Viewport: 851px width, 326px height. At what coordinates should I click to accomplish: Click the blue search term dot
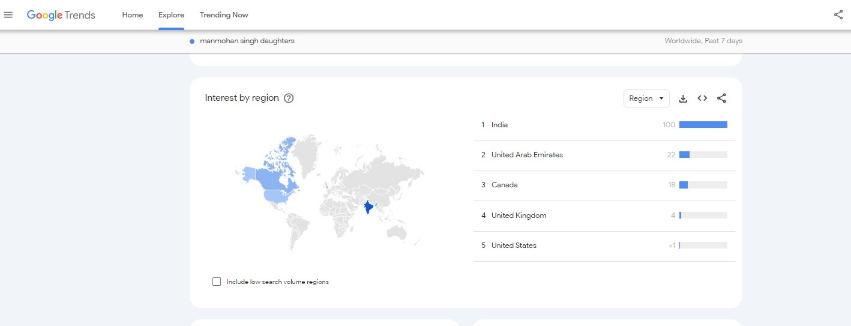[x=192, y=41]
